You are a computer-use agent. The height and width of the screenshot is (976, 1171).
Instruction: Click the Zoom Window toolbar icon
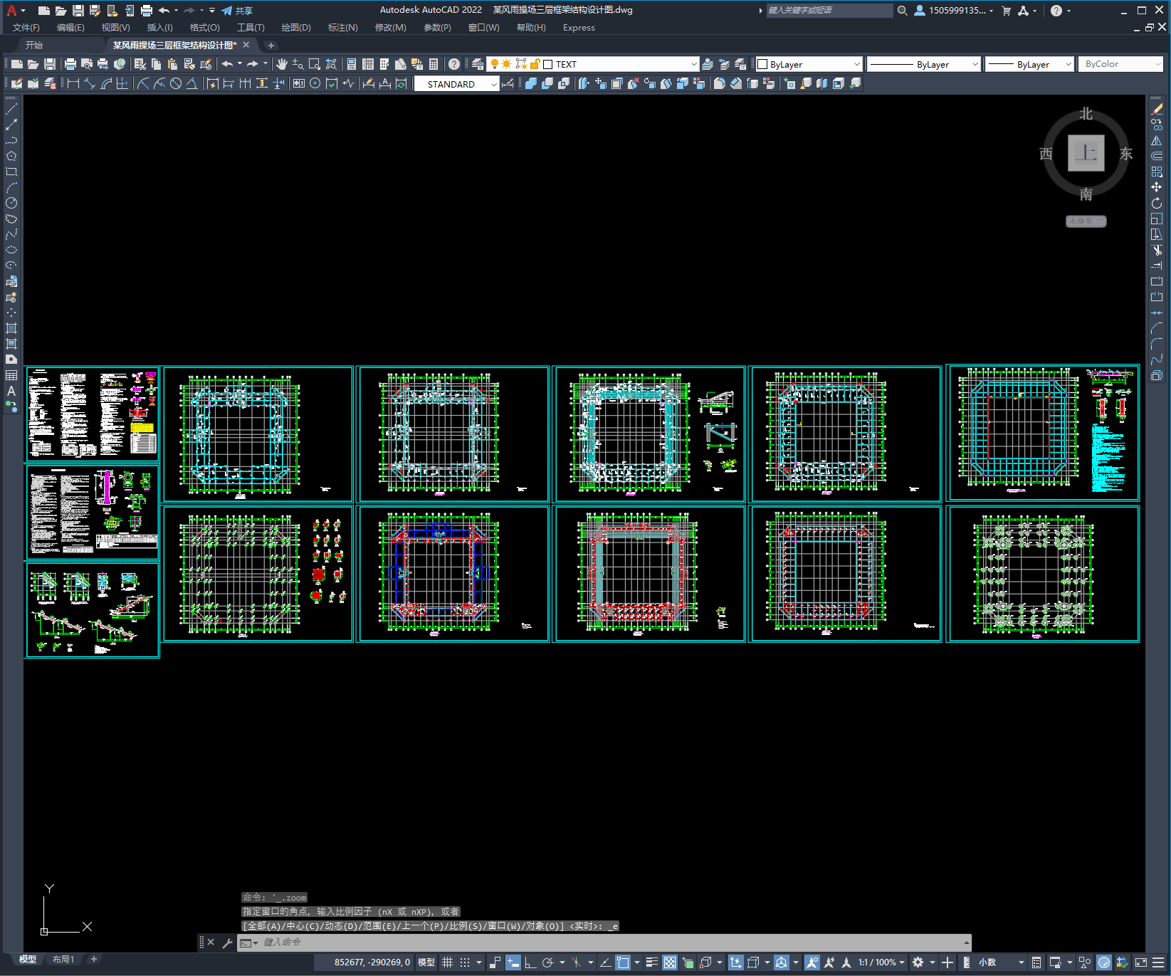tap(315, 64)
